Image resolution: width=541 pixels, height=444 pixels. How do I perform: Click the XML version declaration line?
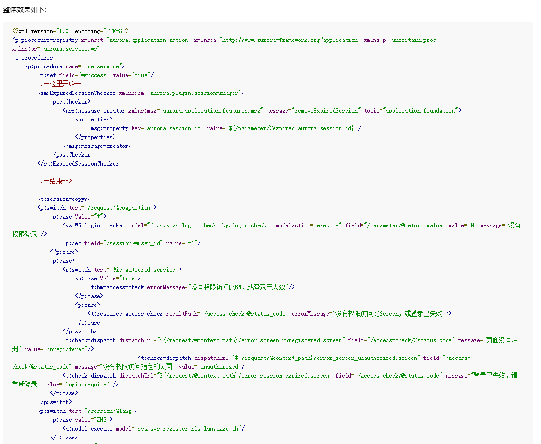point(72,31)
